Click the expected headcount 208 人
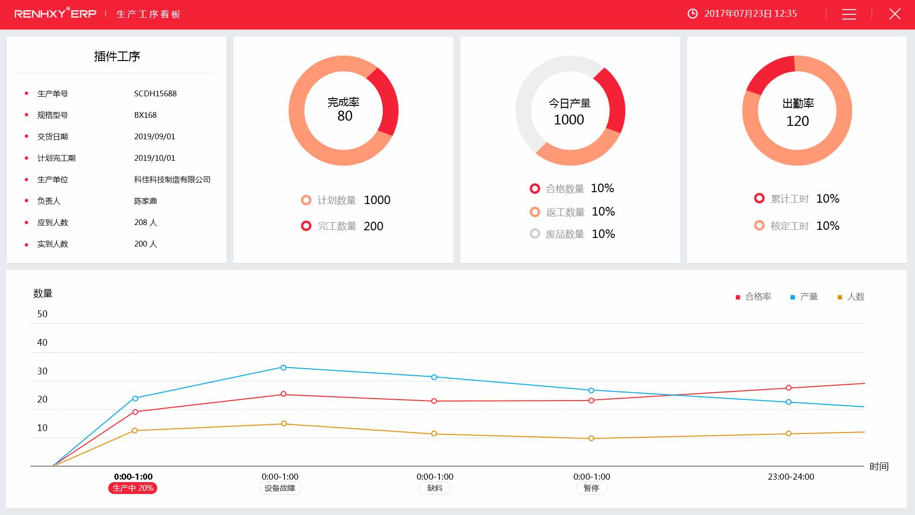 (145, 222)
